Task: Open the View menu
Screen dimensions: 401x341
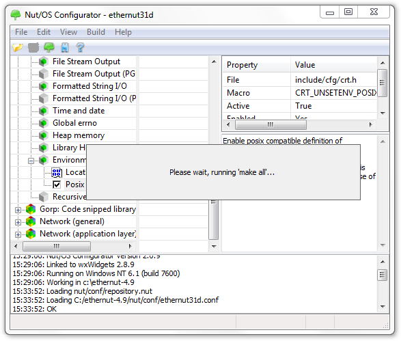Action: tap(68, 32)
